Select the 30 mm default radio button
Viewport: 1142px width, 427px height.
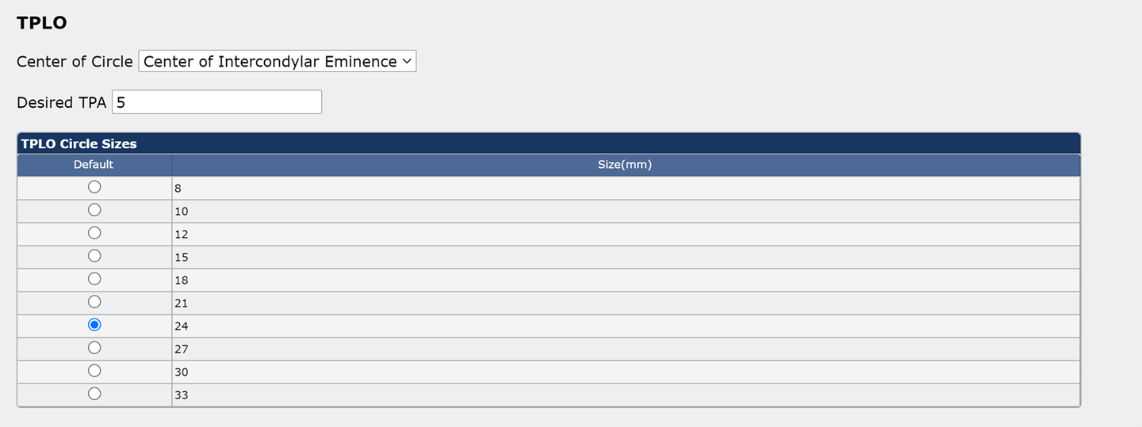(94, 371)
